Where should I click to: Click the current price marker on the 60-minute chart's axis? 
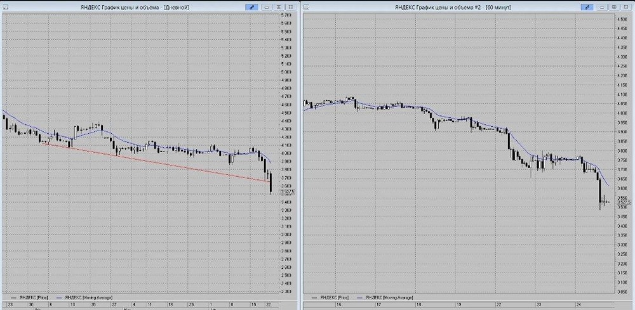pos(624,202)
